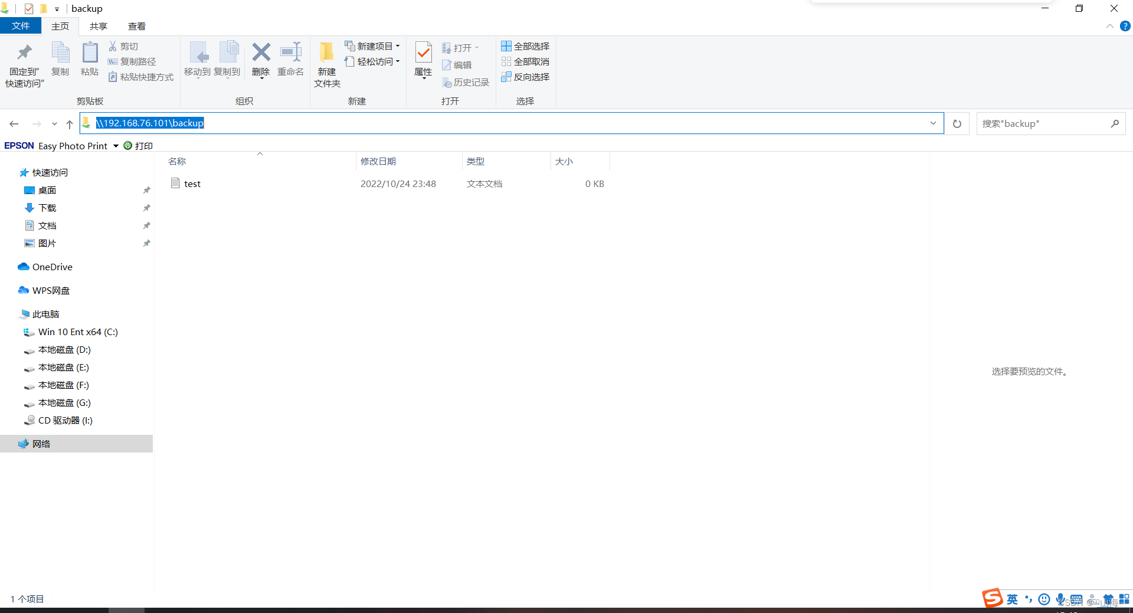1133x613 pixels.
Task: Open the Easy Photo Print dropdown arrow
Action: 116,146
